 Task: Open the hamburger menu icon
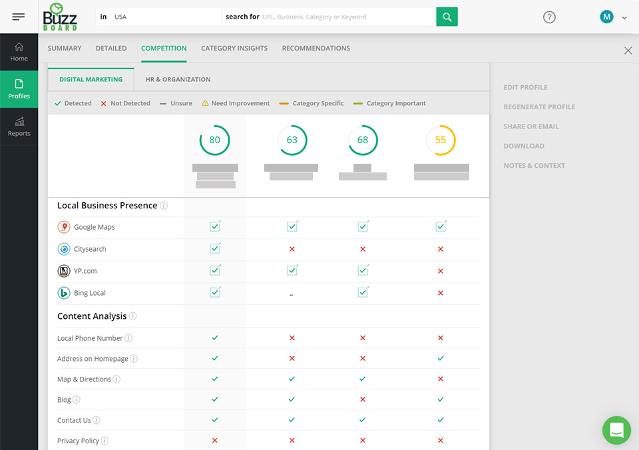coord(19,17)
